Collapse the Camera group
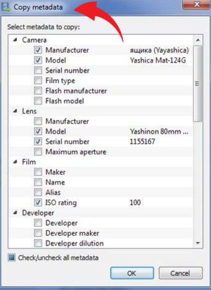This screenshot has height=290, width=211. coord(15,40)
